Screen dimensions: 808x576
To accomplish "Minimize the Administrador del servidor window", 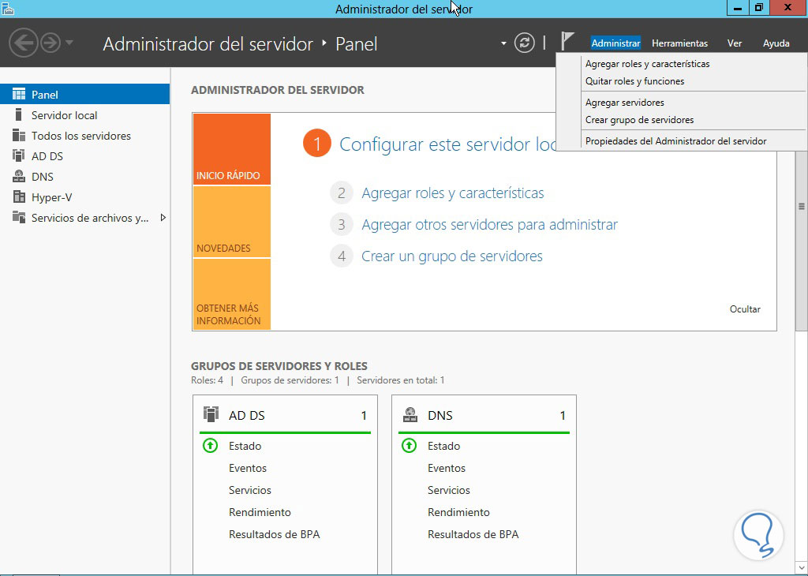I will (x=739, y=8).
